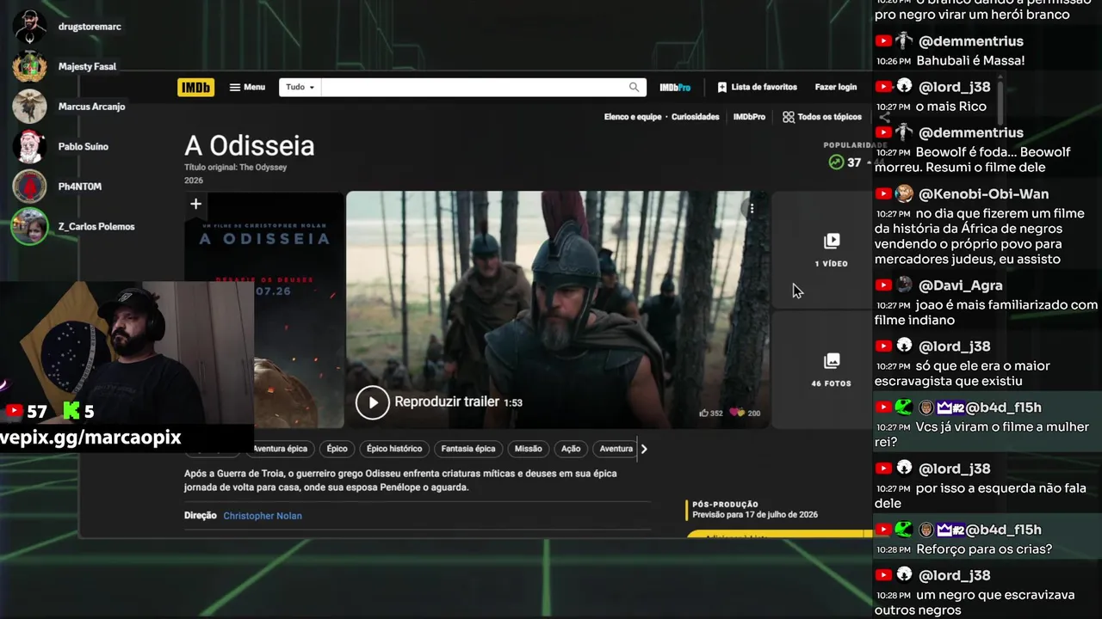Select the Épico histórico genre chip
Screen dimensions: 1102x619
coord(394,449)
